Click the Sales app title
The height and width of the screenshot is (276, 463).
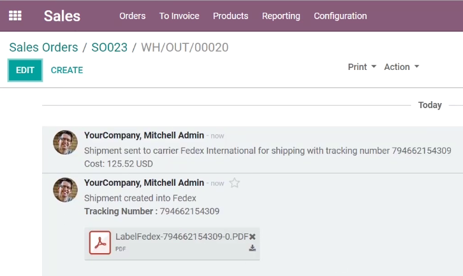click(x=62, y=16)
